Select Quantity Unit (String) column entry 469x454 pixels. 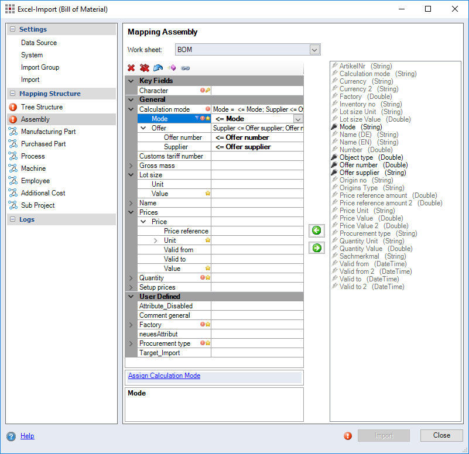click(372, 240)
